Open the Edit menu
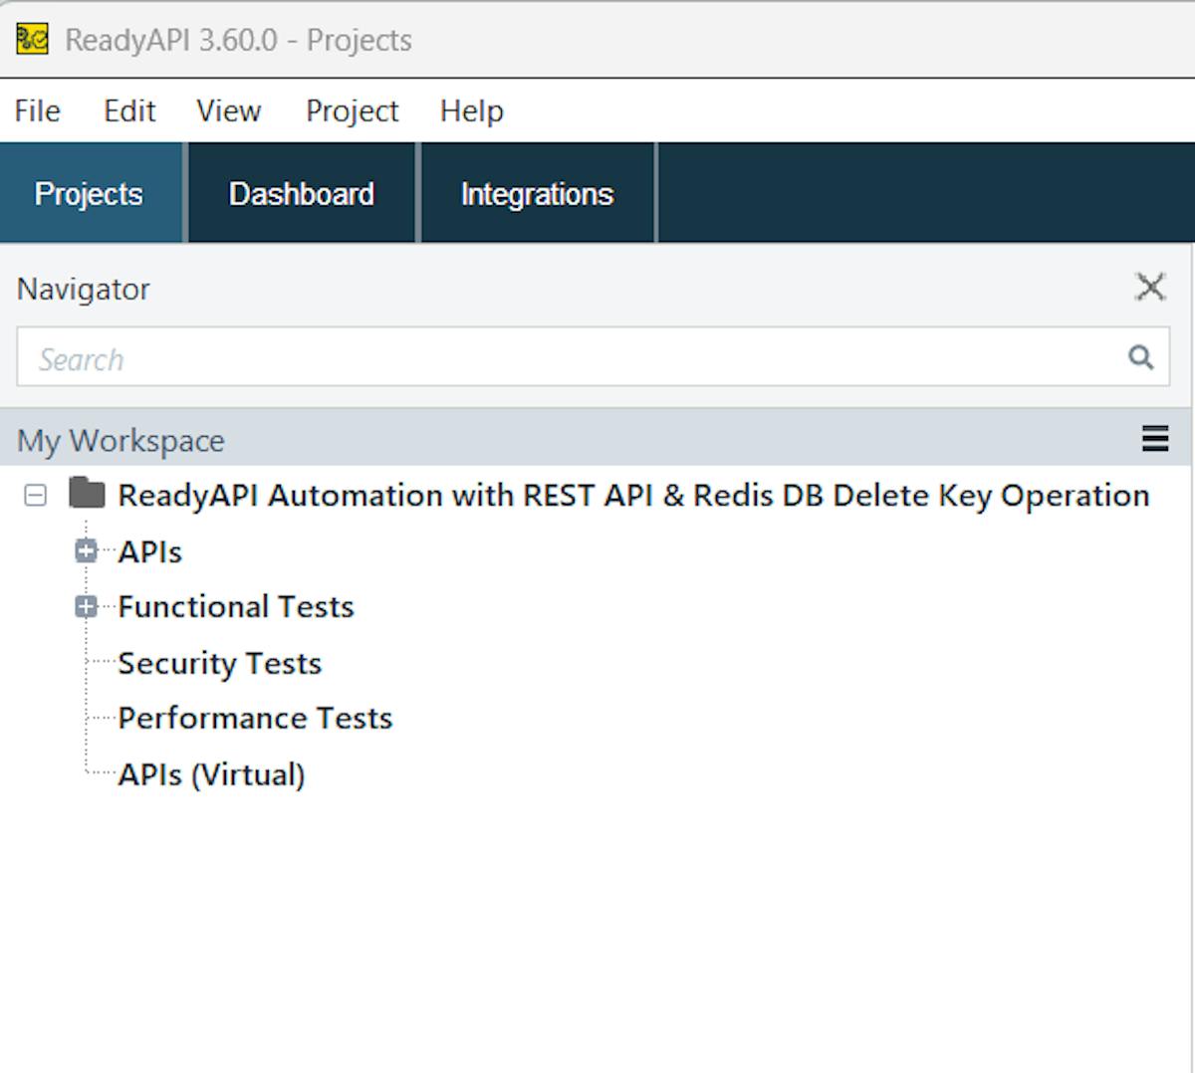Viewport: 1195px width, 1073px height. (x=129, y=110)
